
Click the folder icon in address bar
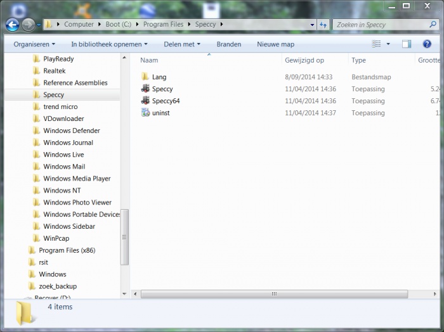point(48,24)
